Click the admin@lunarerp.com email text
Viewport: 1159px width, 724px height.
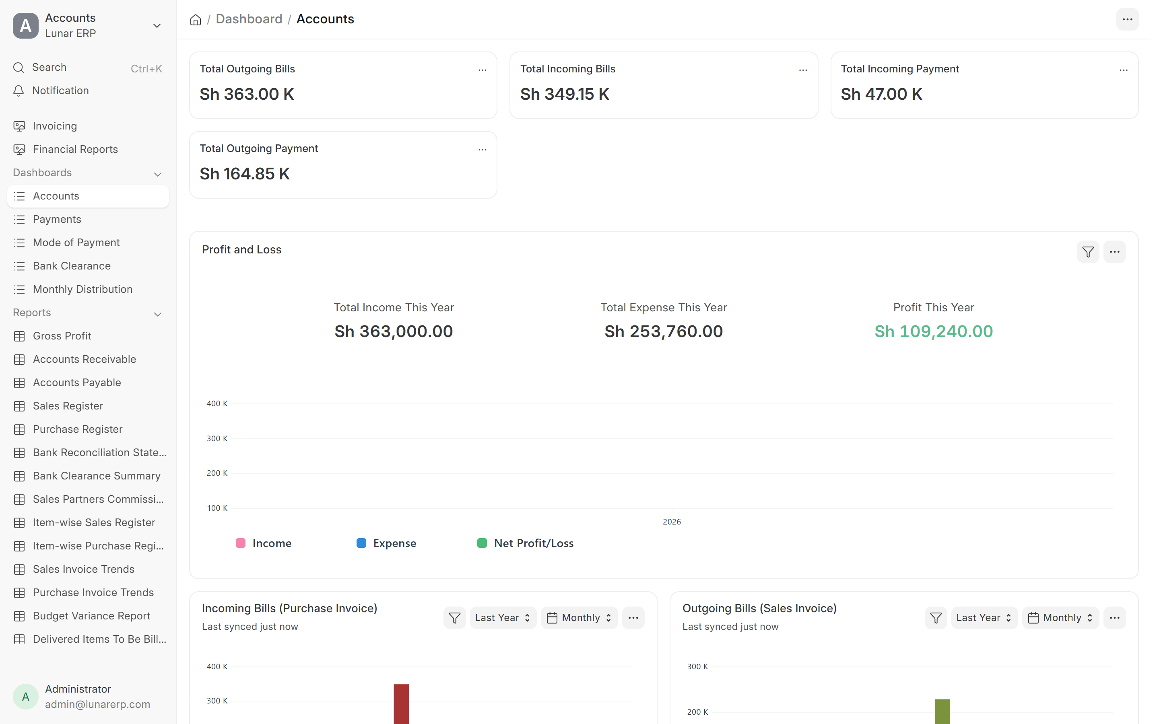click(97, 704)
